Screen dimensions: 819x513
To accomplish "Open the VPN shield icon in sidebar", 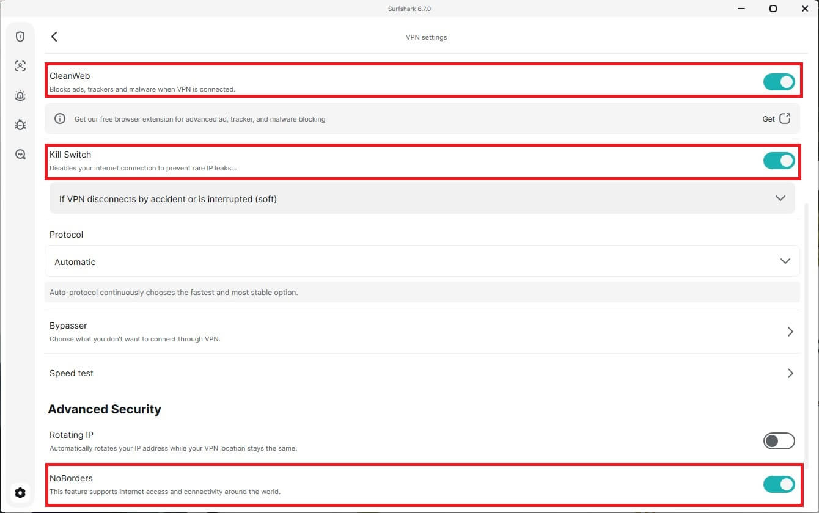I will (x=20, y=37).
